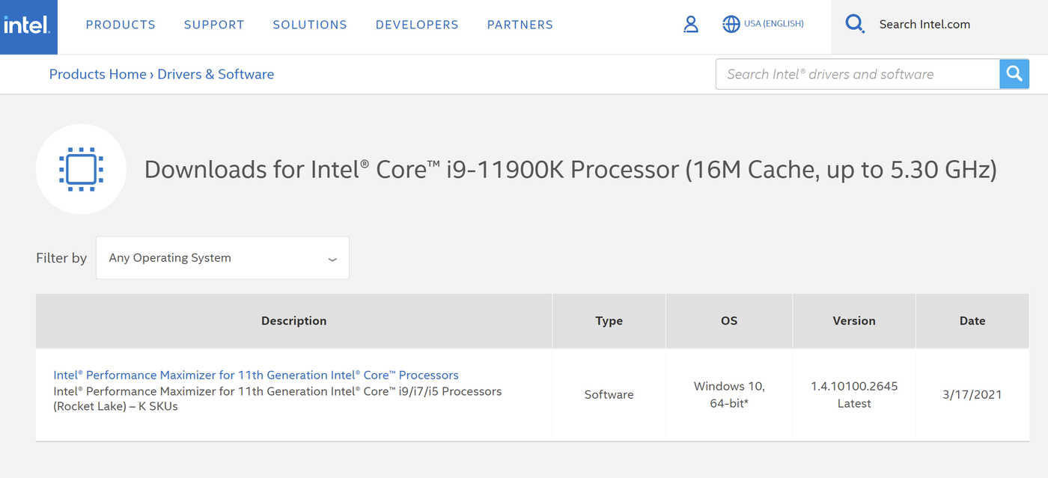Click the Intel logo
The width and height of the screenshot is (1048, 478).
pos(28,25)
